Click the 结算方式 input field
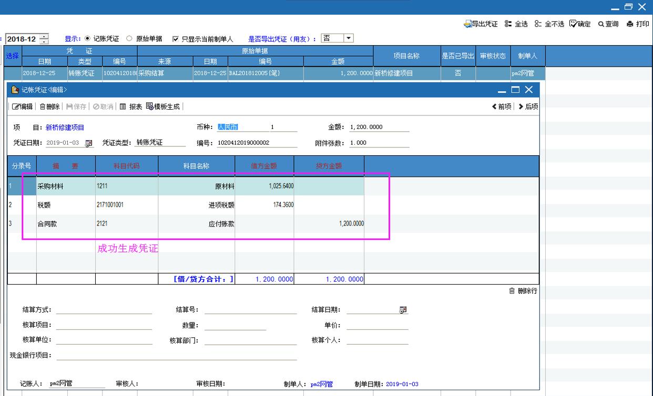Viewport: 653px width, 396px height. [104, 309]
